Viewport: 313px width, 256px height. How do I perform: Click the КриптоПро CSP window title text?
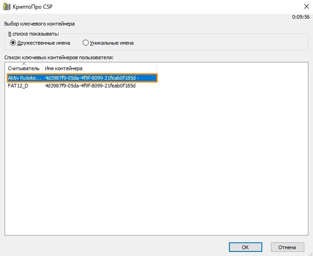(35, 6)
